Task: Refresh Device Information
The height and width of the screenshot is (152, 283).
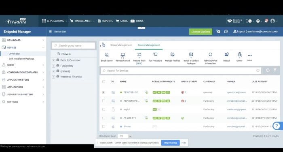Action: pos(211,58)
